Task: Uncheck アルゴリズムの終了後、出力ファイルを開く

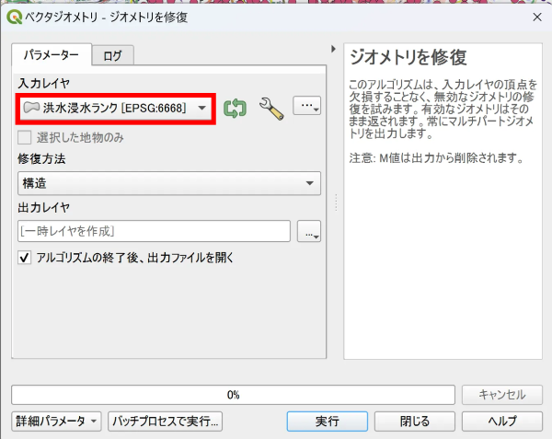Action: point(24,258)
